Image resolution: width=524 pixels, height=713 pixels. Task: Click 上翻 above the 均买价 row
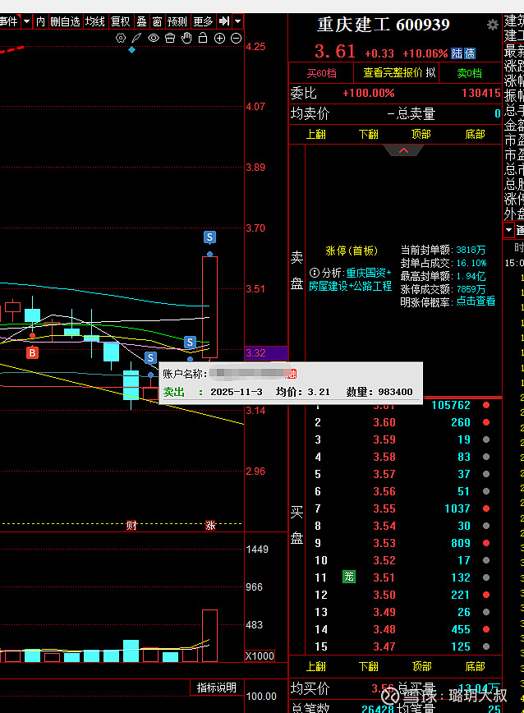316,667
